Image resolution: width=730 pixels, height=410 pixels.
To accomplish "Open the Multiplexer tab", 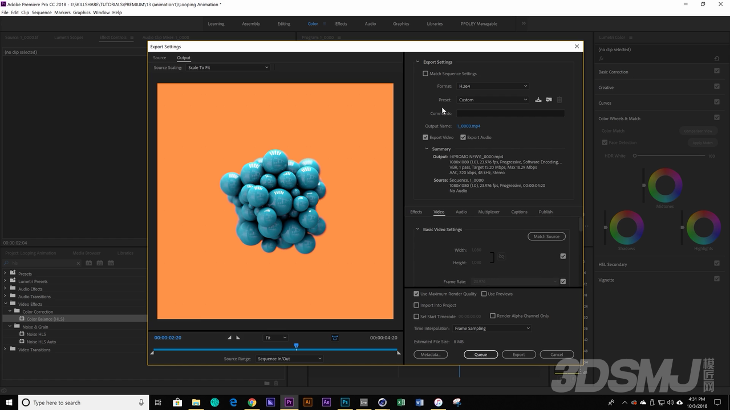I will pyautogui.click(x=489, y=212).
